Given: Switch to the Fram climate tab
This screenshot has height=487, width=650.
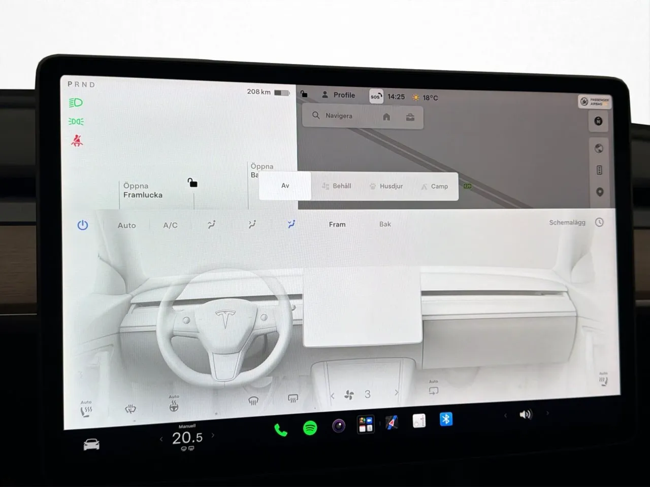Looking at the screenshot, I should click(337, 224).
